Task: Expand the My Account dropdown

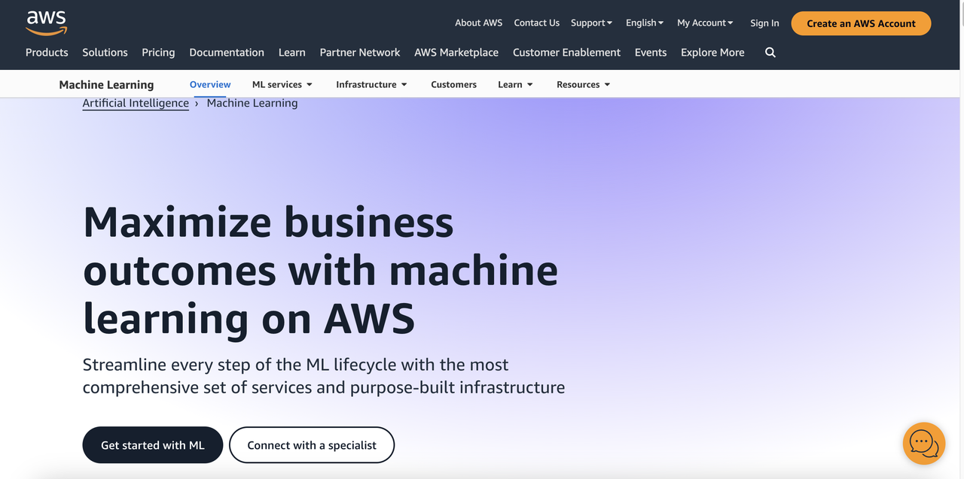Action: point(705,23)
